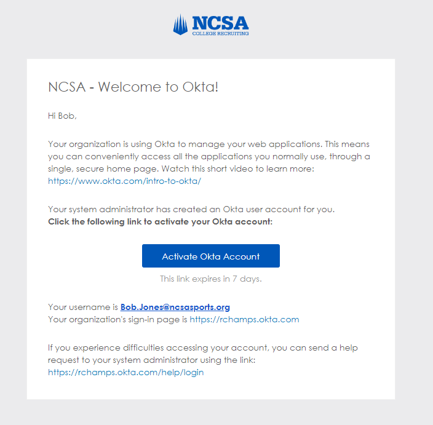Click the bold 'Click the following link' sentence
The width and height of the screenshot is (433, 425).
click(160, 221)
